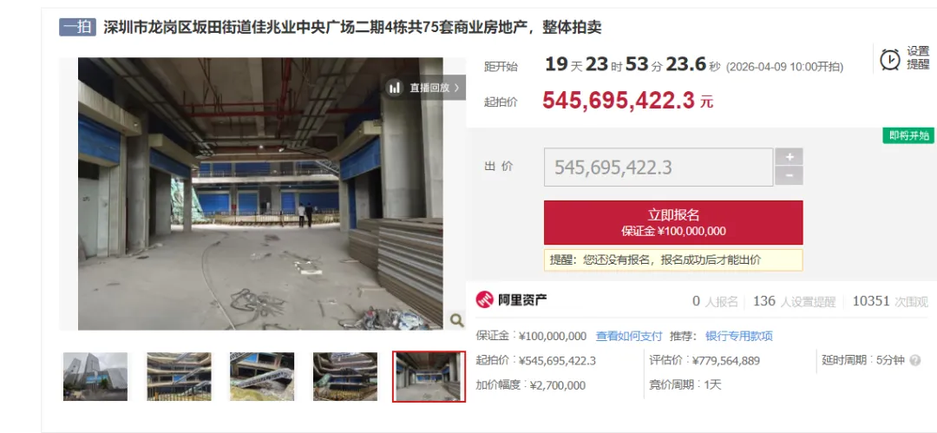The height and width of the screenshot is (433, 937).
Task: Click the bid price input field
Action: click(x=659, y=167)
